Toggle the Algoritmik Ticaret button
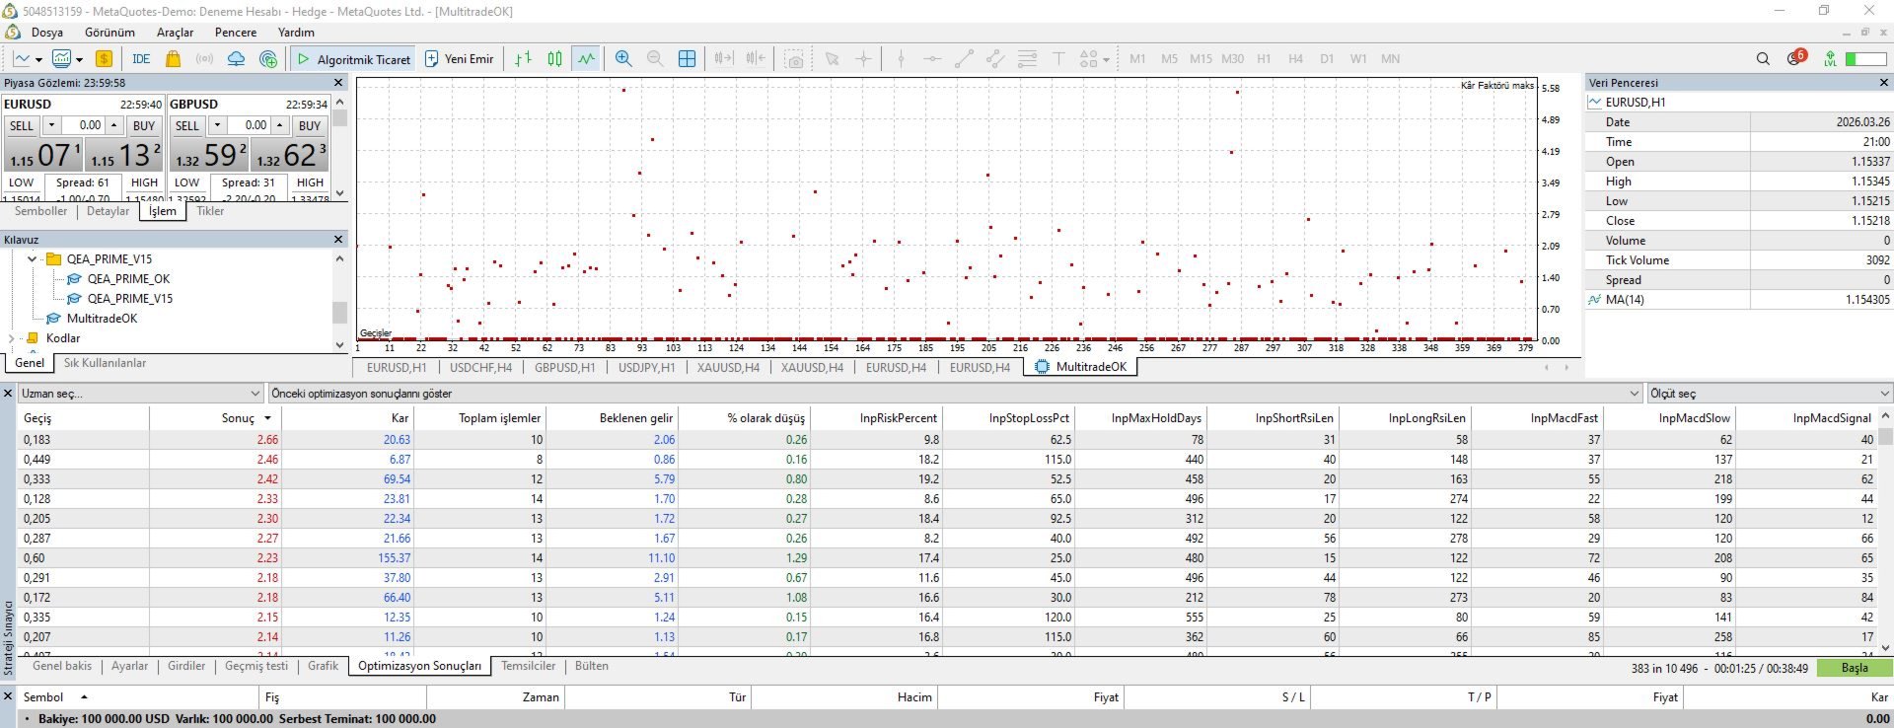Image resolution: width=1894 pixels, height=728 pixels. (x=353, y=59)
